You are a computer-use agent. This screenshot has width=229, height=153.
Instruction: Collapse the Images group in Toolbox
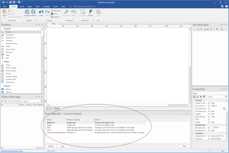tap(2, 62)
